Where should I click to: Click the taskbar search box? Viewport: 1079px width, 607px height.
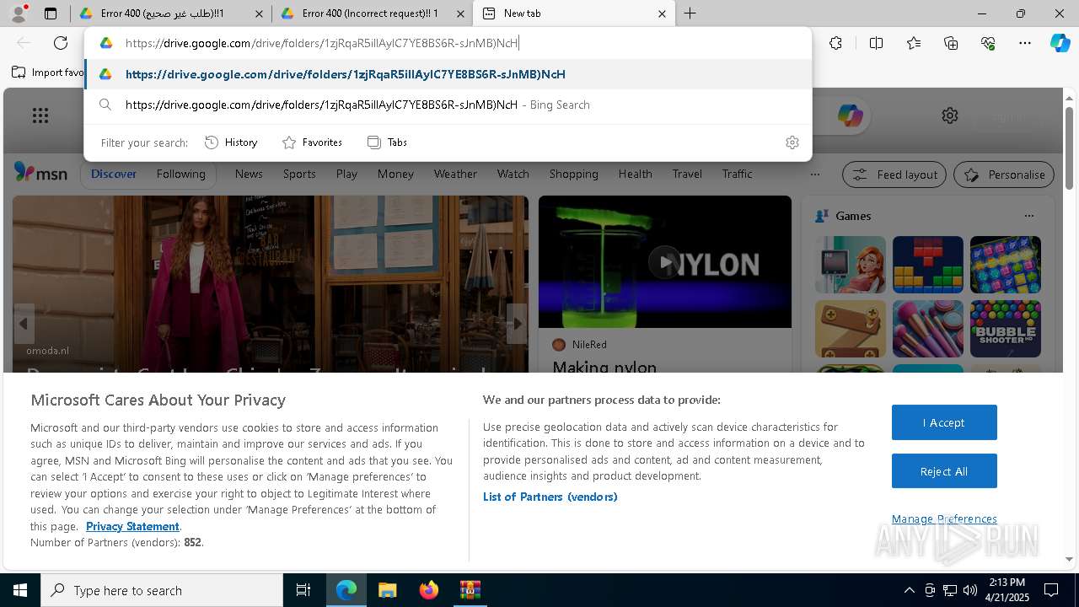(x=162, y=590)
